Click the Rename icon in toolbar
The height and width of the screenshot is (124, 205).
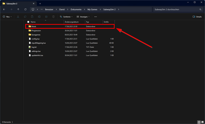point(39,17)
